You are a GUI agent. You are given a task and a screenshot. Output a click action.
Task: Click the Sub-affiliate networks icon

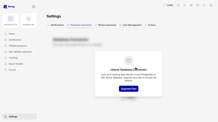[6, 52]
